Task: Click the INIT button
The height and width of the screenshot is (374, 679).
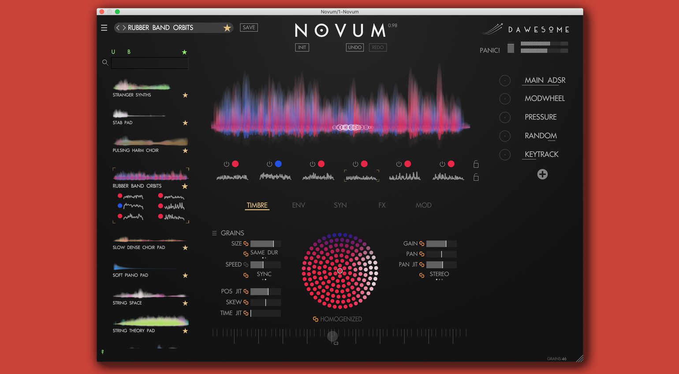Action: pos(302,48)
